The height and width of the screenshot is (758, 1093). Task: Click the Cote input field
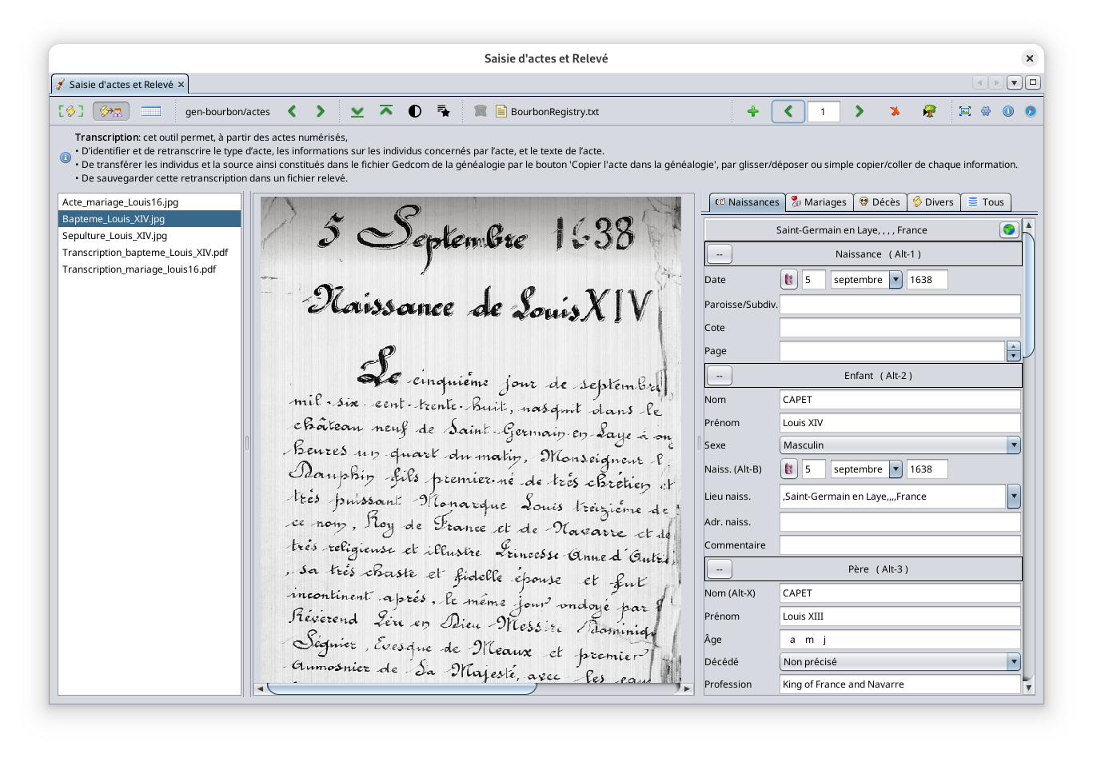[x=900, y=328]
